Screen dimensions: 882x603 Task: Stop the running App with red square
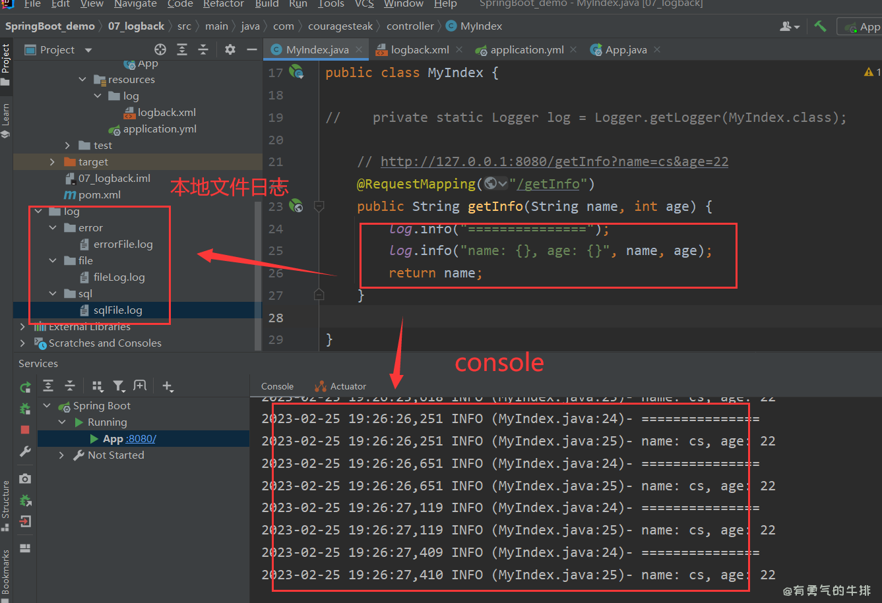pos(25,430)
